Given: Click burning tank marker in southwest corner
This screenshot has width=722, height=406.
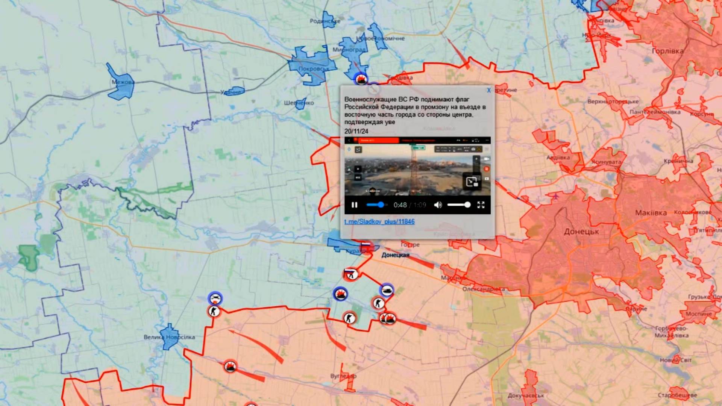Looking at the screenshot, I should point(230,366).
